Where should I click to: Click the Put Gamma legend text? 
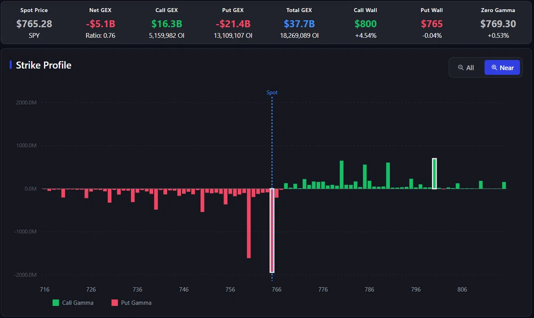tap(136, 303)
